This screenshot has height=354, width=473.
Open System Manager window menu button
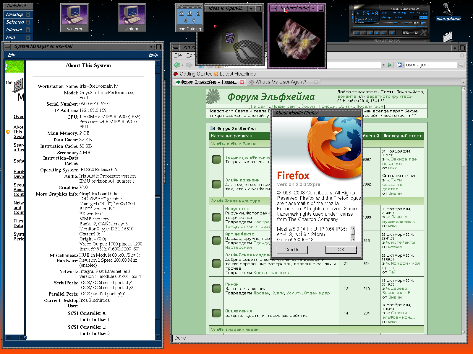(x=7, y=47)
